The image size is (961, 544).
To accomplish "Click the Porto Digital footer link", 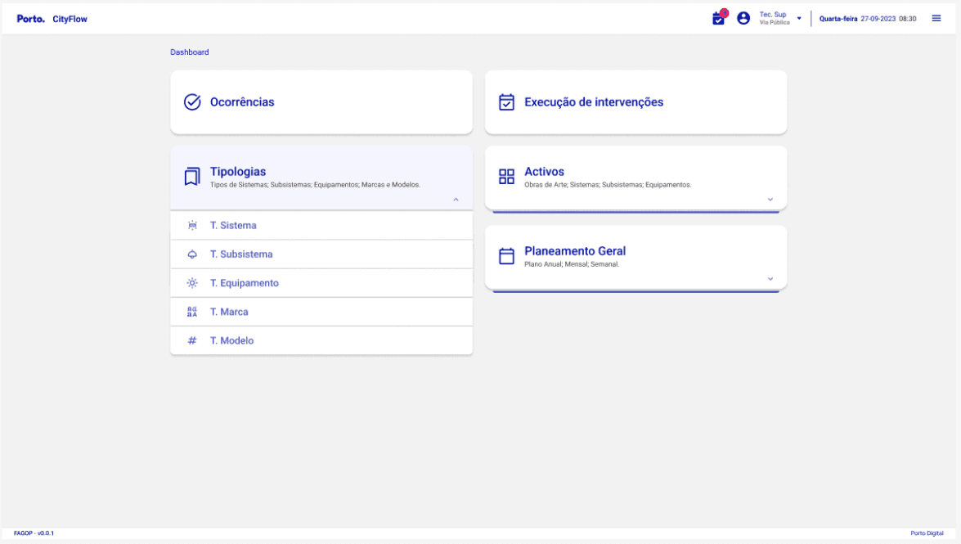I will coord(927,533).
